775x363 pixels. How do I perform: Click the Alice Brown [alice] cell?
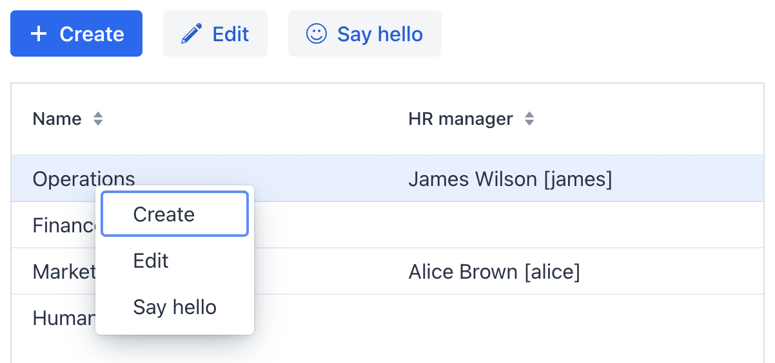click(x=494, y=272)
